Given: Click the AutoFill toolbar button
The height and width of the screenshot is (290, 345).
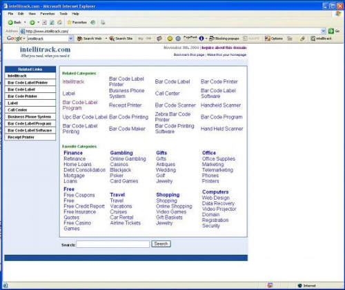Looking at the screenshot, I should 251,39.
